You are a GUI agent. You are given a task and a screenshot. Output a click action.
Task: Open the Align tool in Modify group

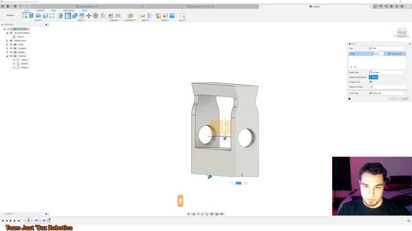96,15
